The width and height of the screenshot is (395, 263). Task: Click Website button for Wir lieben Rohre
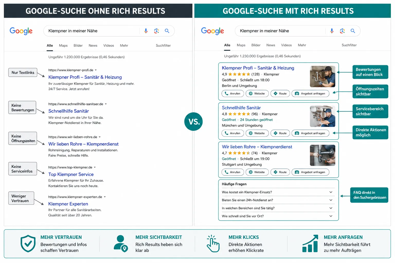click(257, 172)
